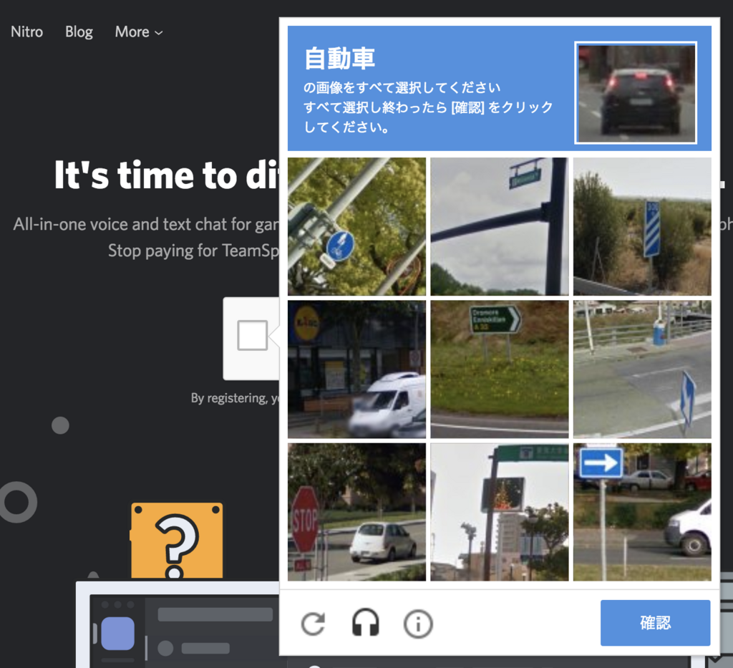
Task: Select the tile with green direction arrow sign
Action: 499,369
